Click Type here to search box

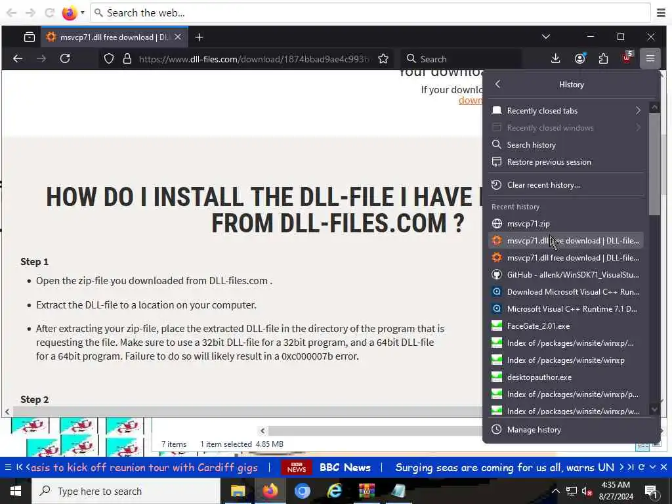pyautogui.click(x=126, y=491)
